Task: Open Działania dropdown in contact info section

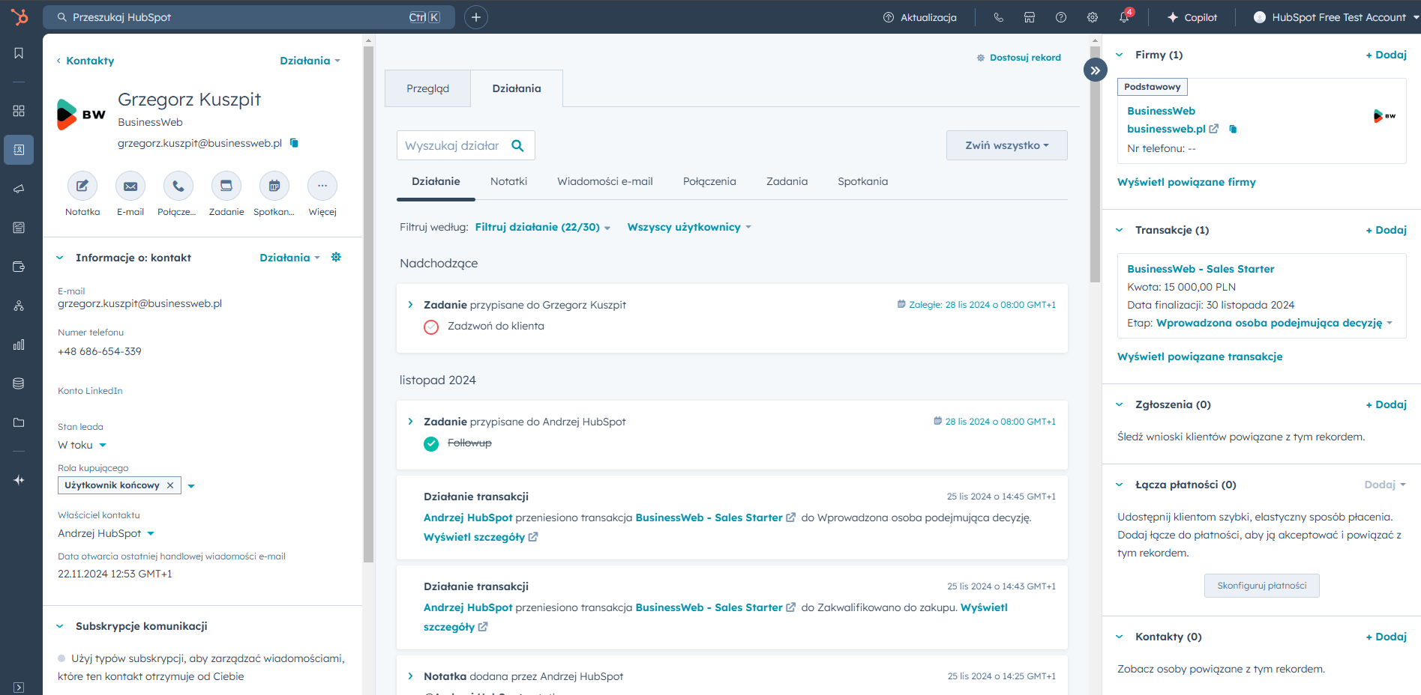Action: [289, 258]
